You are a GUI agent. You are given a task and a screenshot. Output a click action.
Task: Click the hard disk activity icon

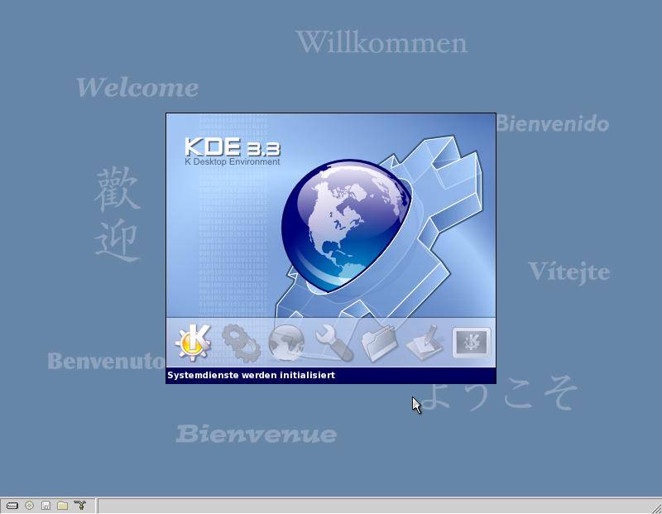click(x=12, y=505)
